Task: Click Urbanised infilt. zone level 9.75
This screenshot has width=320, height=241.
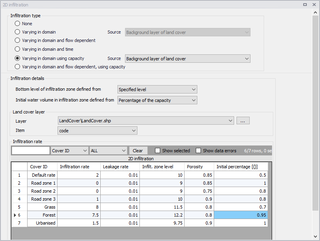Action: [x=162, y=223]
